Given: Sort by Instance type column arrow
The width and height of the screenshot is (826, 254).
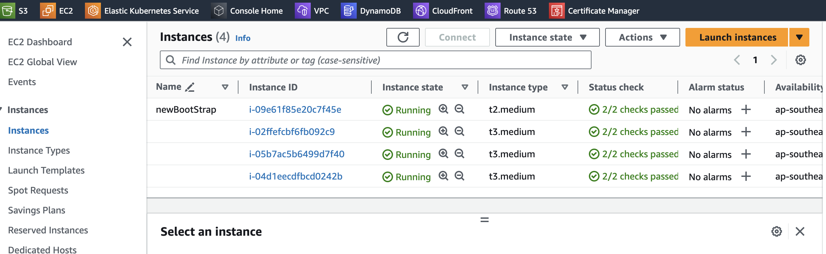Looking at the screenshot, I should click(x=565, y=87).
